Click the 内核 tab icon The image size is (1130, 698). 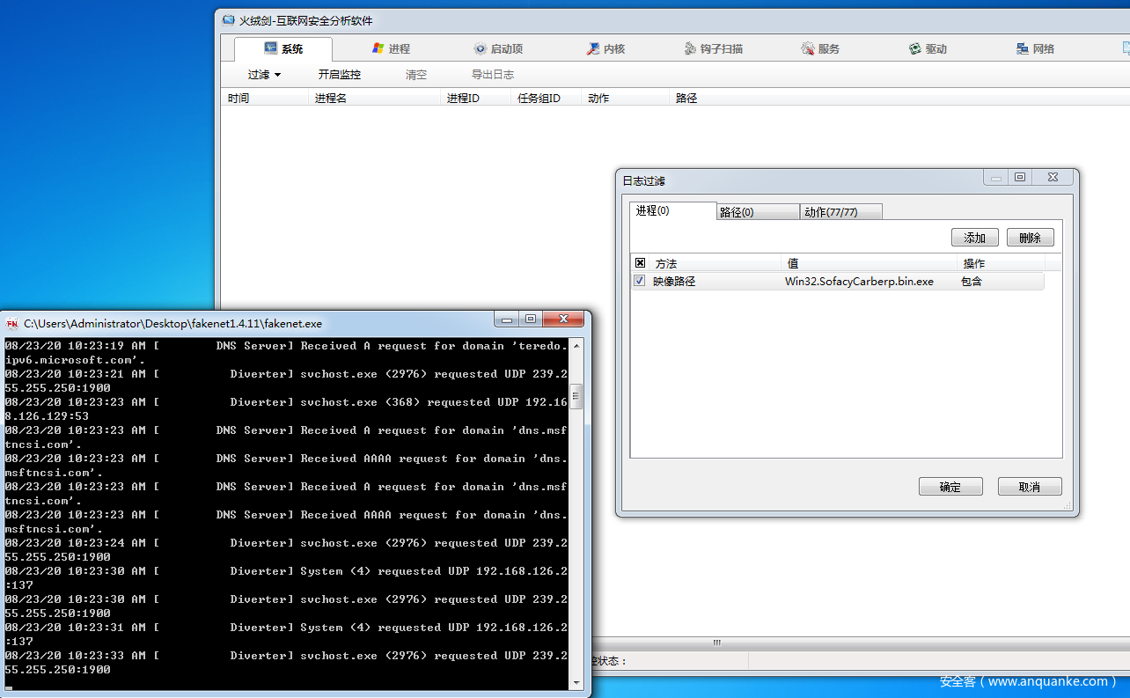pyautogui.click(x=594, y=49)
